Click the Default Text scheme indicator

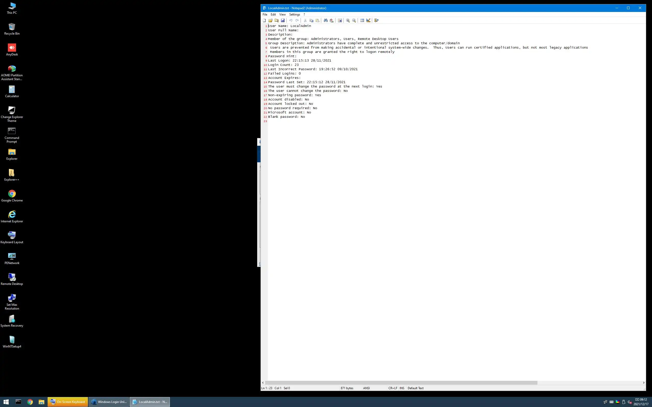(x=415, y=388)
